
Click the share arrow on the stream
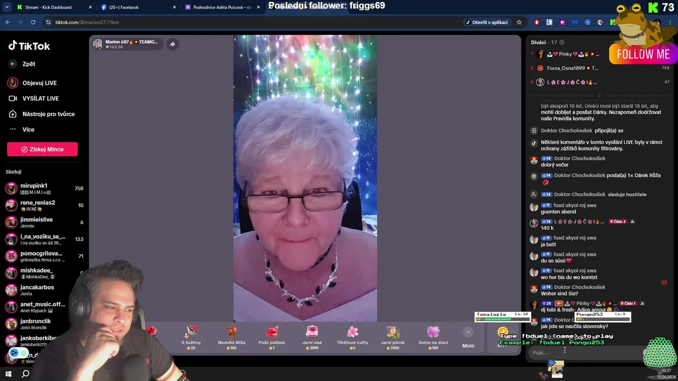[172, 44]
